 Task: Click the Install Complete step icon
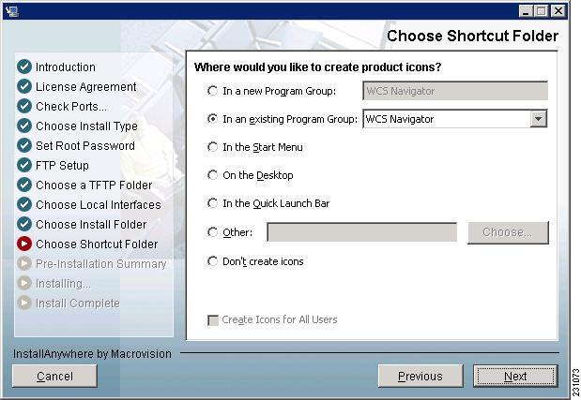click(x=24, y=303)
